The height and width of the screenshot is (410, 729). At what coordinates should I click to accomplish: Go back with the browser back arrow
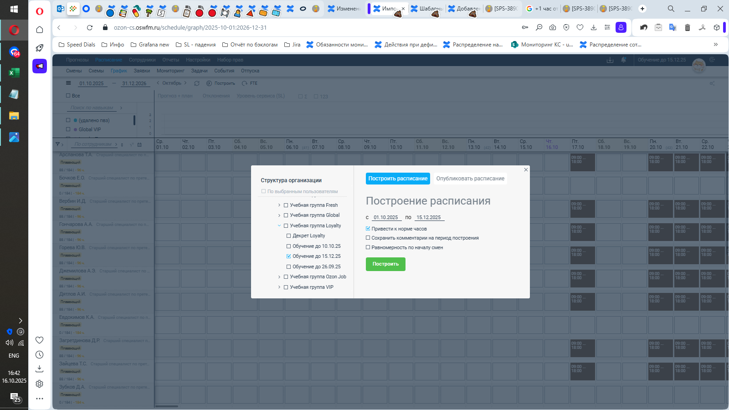(59, 27)
